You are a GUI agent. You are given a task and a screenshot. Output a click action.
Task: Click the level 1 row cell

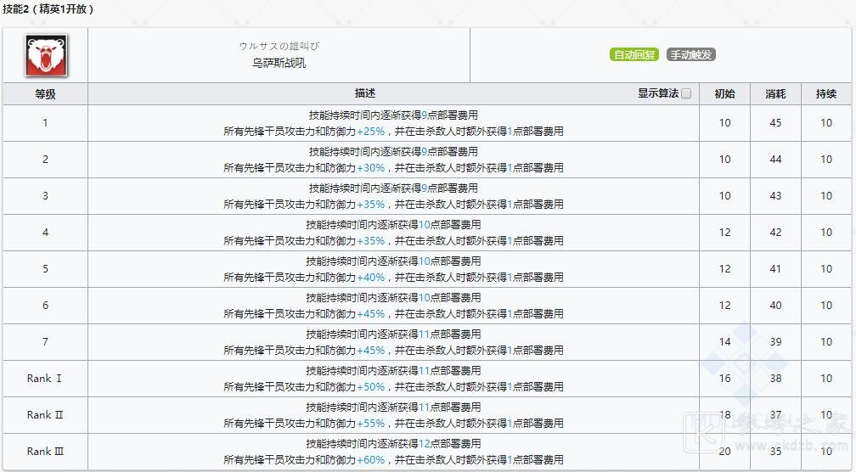point(45,123)
